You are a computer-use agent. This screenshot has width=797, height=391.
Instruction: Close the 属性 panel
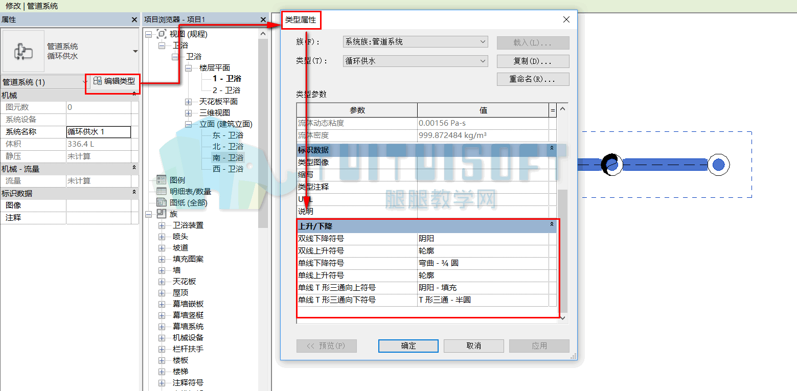point(134,19)
